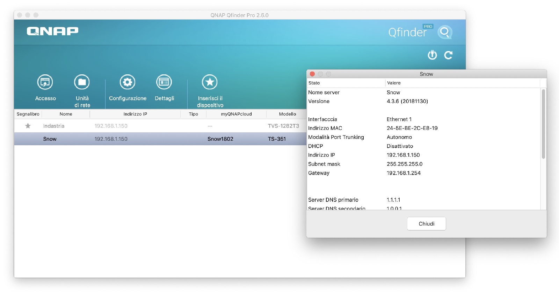Open the Accesso login icon
The height and width of the screenshot is (295, 559).
[x=45, y=82]
